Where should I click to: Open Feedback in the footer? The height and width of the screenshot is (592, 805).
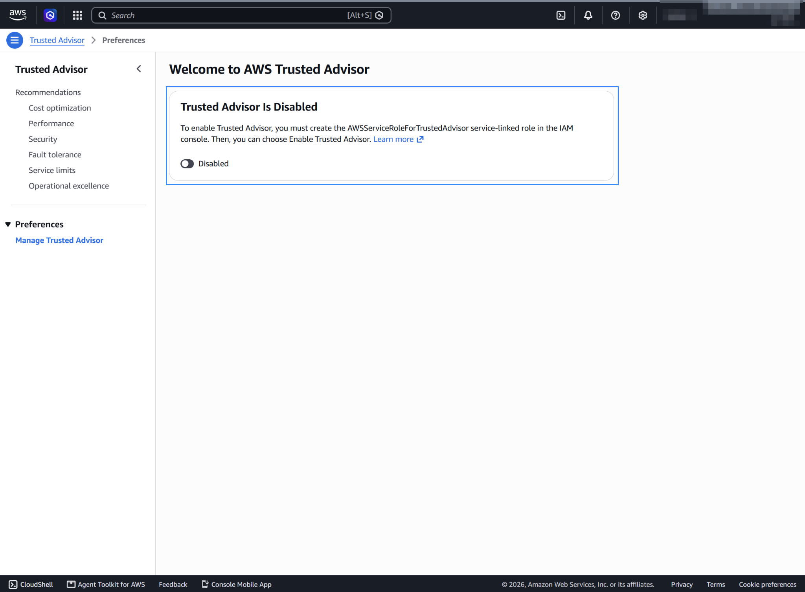coord(173,584)
